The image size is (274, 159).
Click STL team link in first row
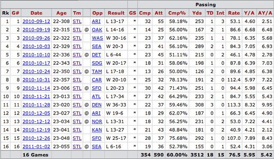click(77, 21)
